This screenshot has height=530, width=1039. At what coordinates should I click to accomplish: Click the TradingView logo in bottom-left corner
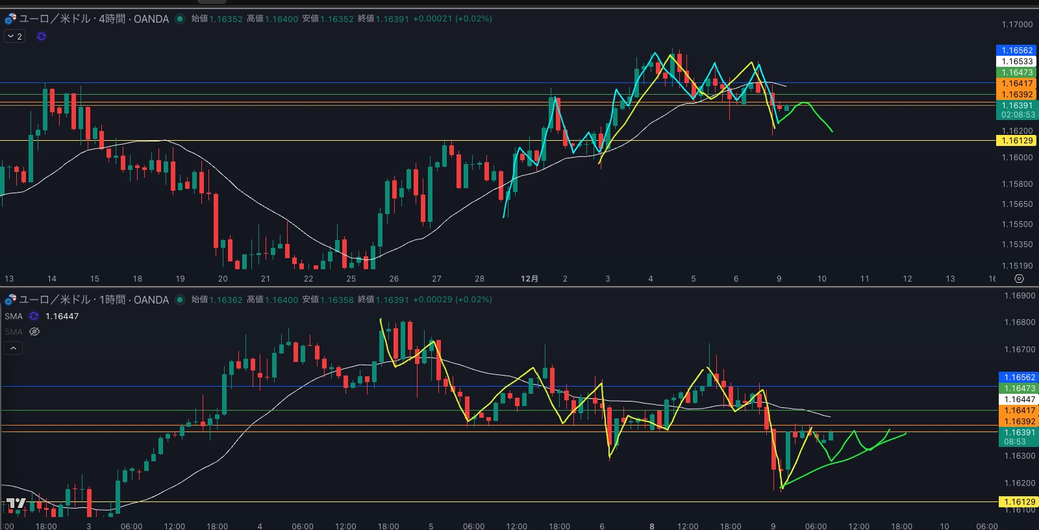[x=16, y=504]
